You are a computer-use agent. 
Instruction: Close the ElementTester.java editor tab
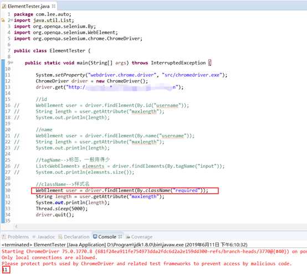click(53, 6)
